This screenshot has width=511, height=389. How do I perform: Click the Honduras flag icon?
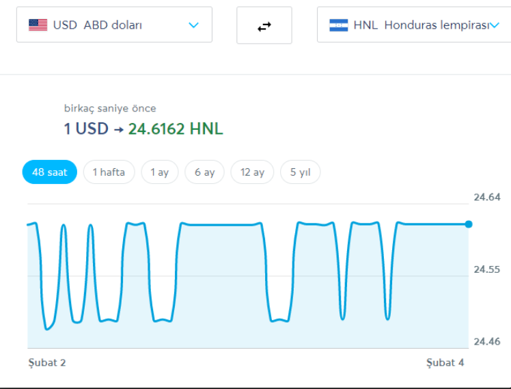339,25
